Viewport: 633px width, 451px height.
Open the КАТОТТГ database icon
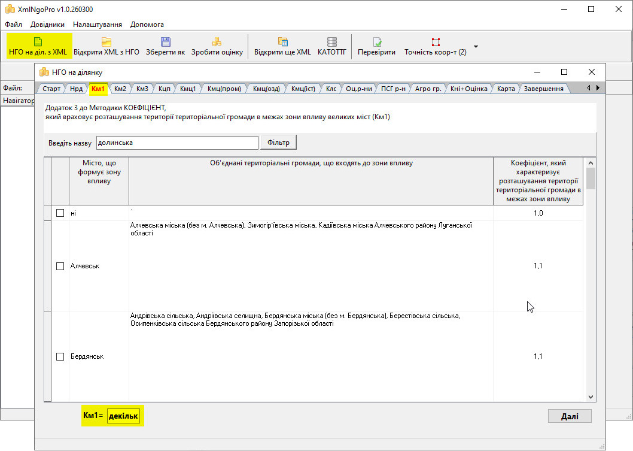(332, 42)
